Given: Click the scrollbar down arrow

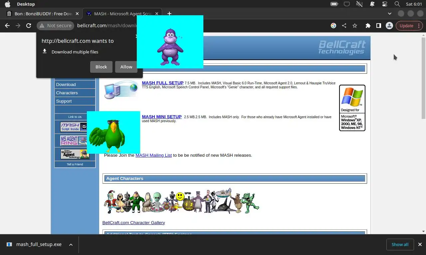Looking at the screenshot, I should [x=423, y=231].
